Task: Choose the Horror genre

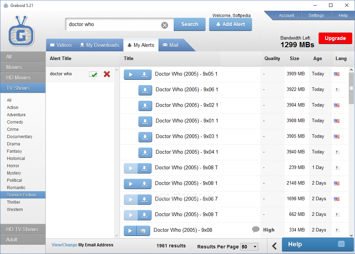Action: pyautogui.click(x=13, y=166)
